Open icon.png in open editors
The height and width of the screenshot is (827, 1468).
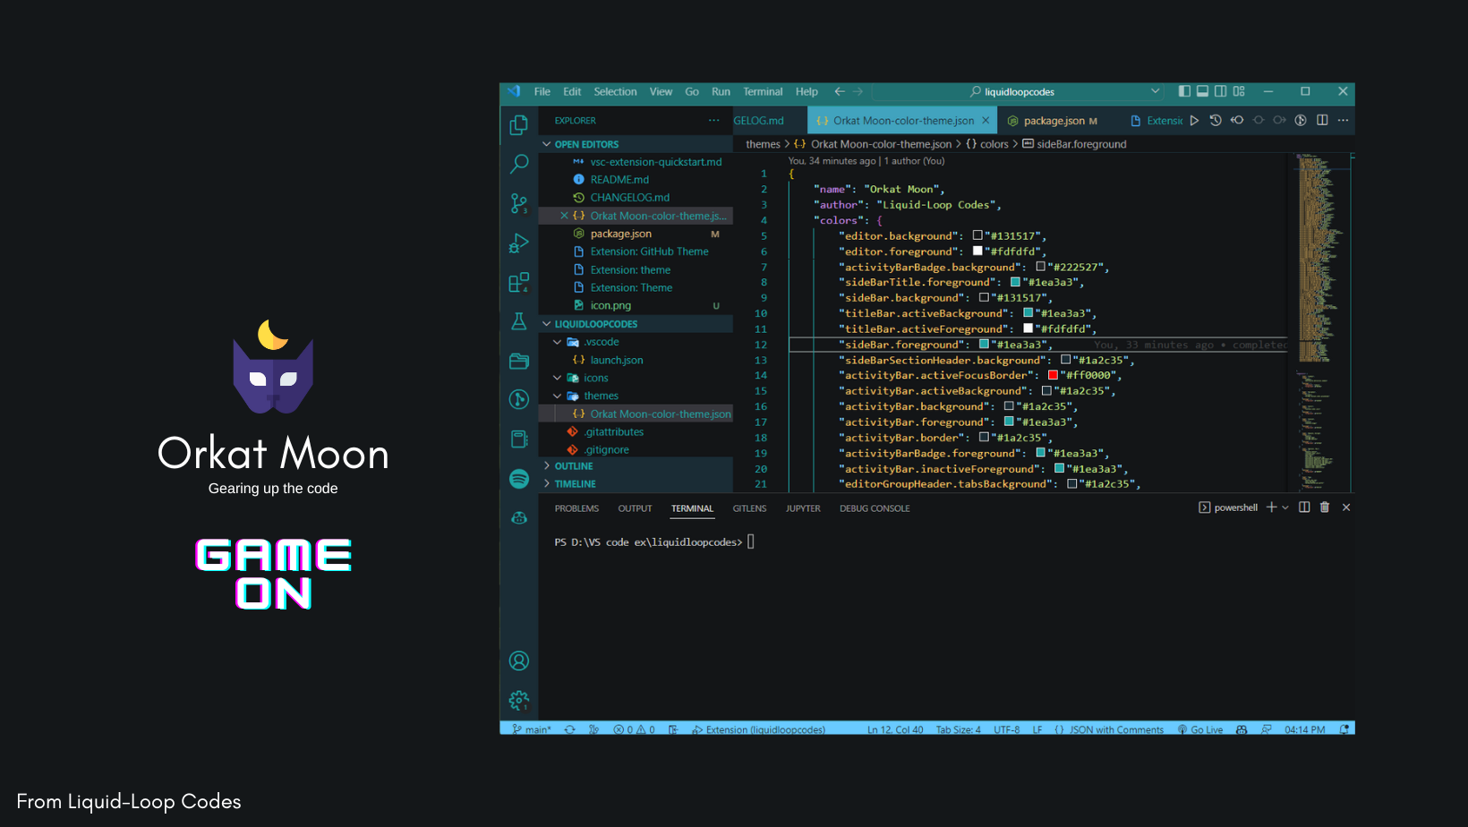[x=610, y=305]
